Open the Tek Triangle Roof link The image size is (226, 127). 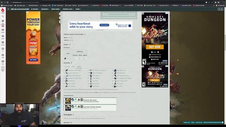(x=122, y=81)
